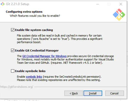Click the file system caching description paragraph
The height and width of the screenshot is (101, 128).
tap(60, 39)
